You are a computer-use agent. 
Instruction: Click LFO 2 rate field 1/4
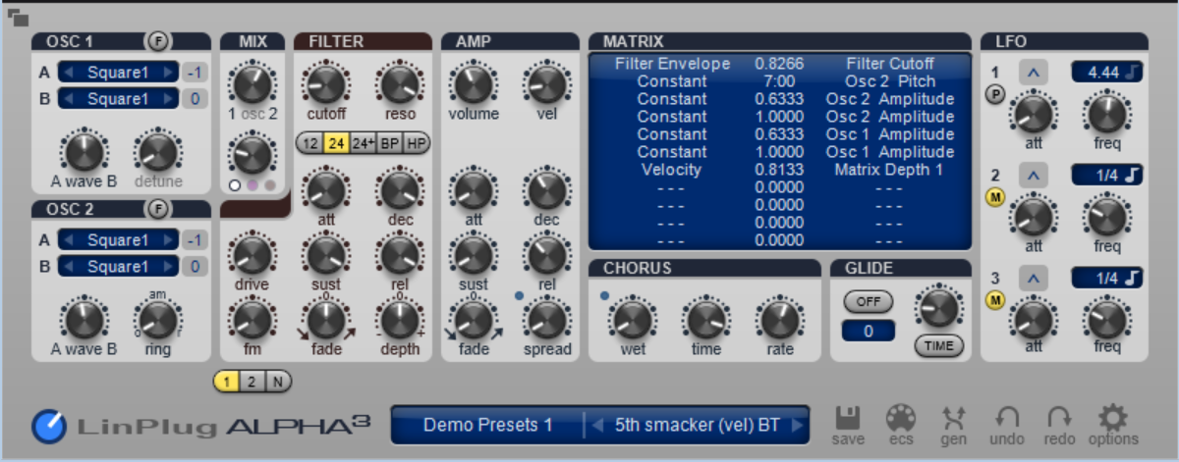(x=1106, y=176)
